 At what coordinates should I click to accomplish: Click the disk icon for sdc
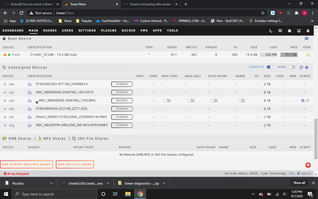click(30, 93)
